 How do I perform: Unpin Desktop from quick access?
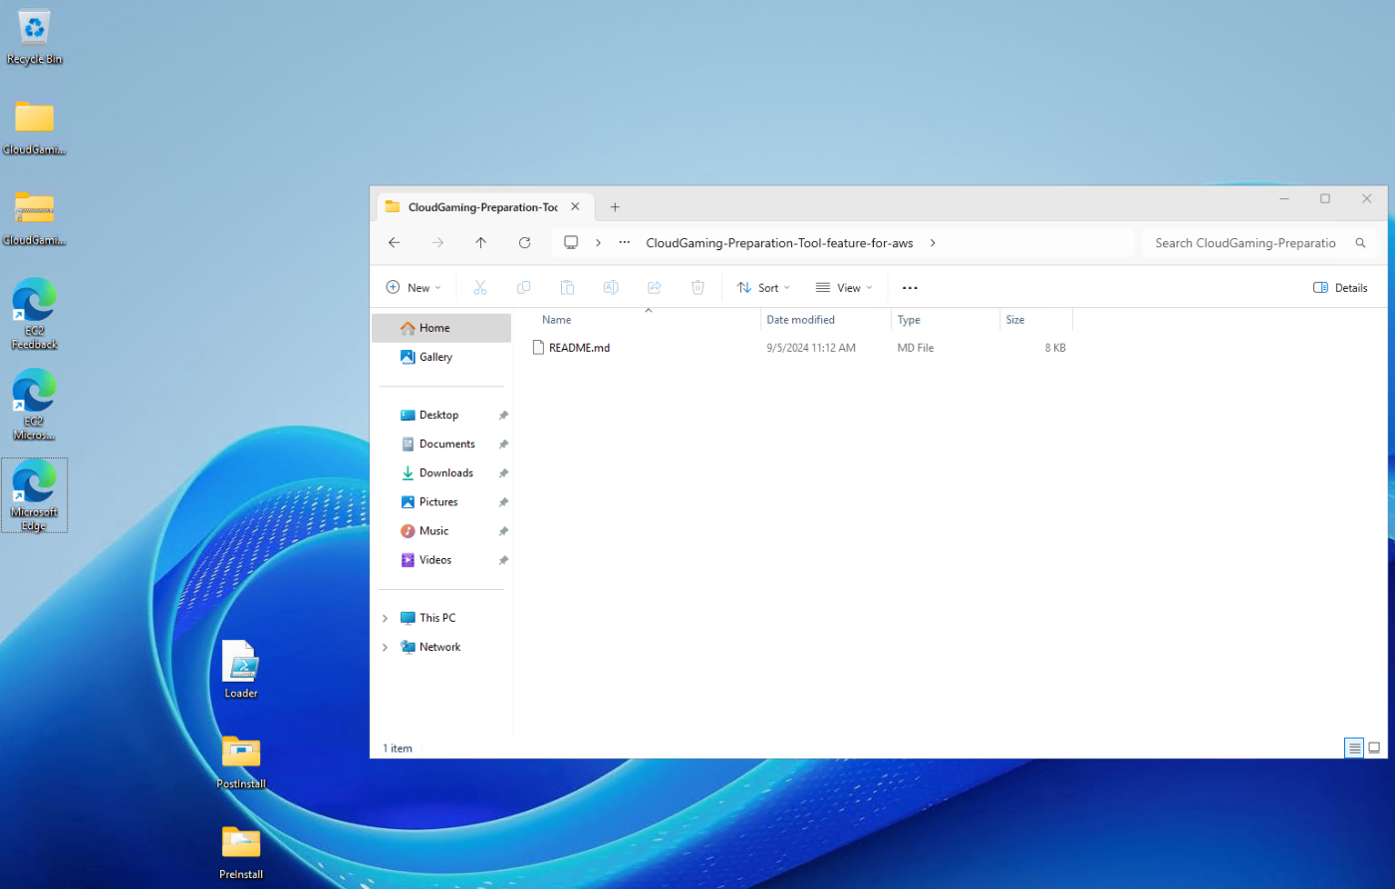(503, 416)
